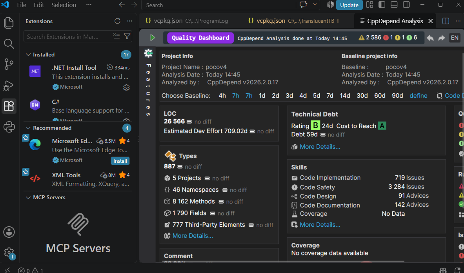Go to previous CppDepend dashboard view
This screenshot has height=273, width=464.
430,38
